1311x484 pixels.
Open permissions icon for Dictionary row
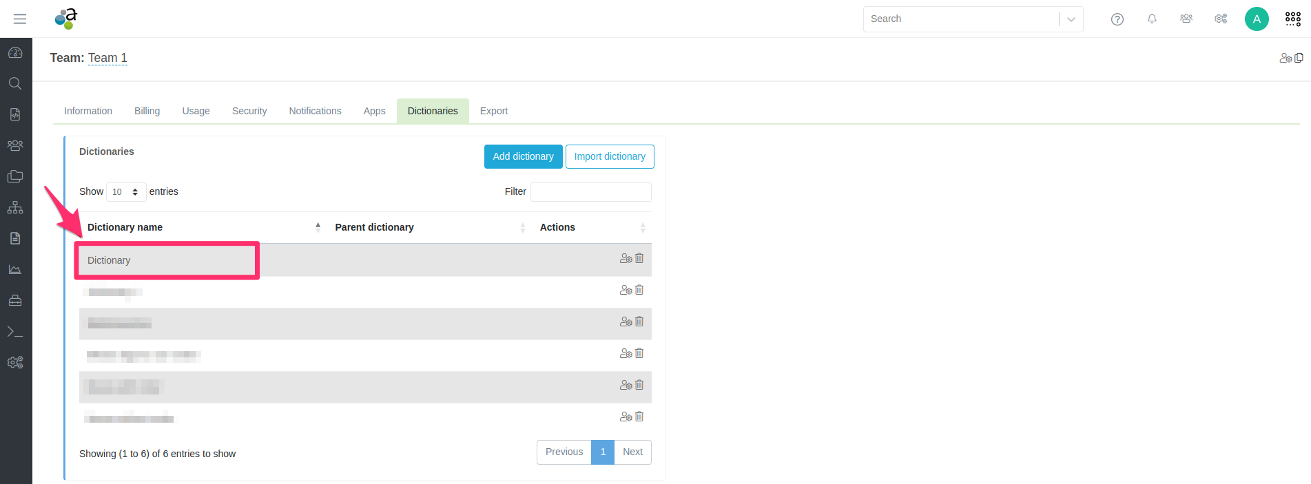pyautogui.click(x=626, y=258)
